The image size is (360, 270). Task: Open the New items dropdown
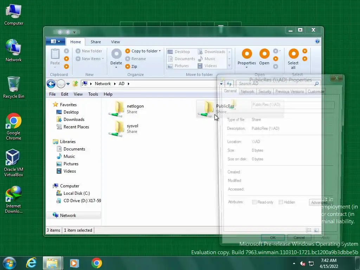103,59
